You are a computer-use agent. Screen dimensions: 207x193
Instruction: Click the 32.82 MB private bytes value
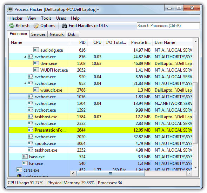point(142,137)
